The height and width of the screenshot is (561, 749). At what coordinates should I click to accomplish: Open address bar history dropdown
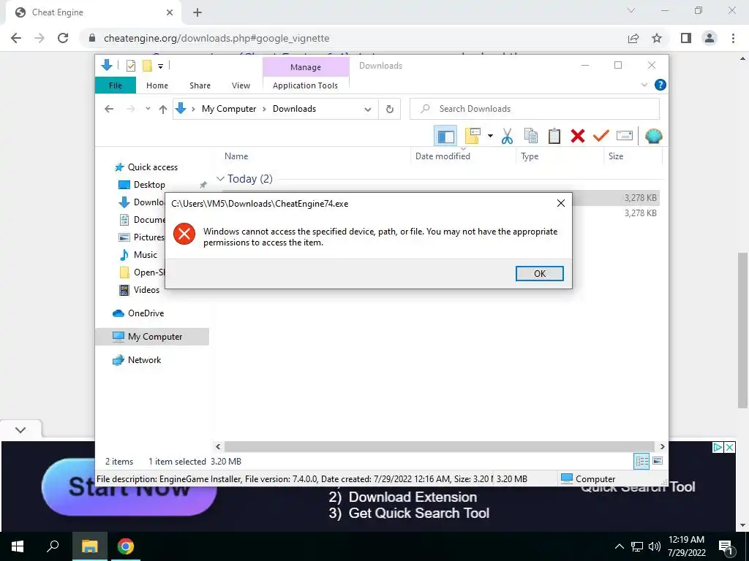pyautogui.click(x=368, y=110)
